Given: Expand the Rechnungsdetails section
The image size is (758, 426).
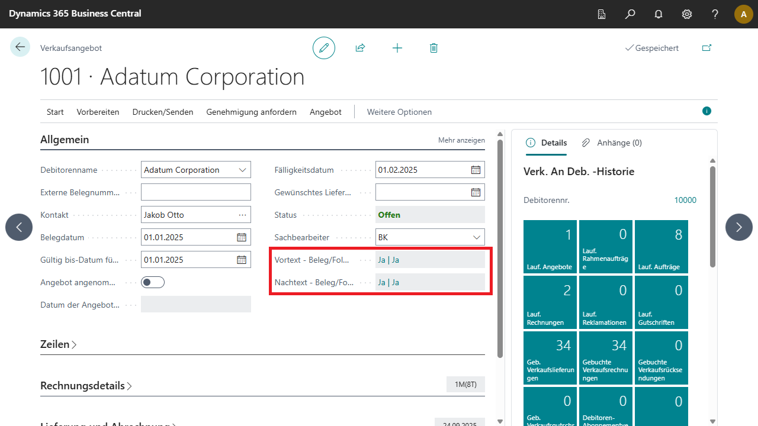Looking at the screenshot, I should pyautogui.click(x=86, y=386).
